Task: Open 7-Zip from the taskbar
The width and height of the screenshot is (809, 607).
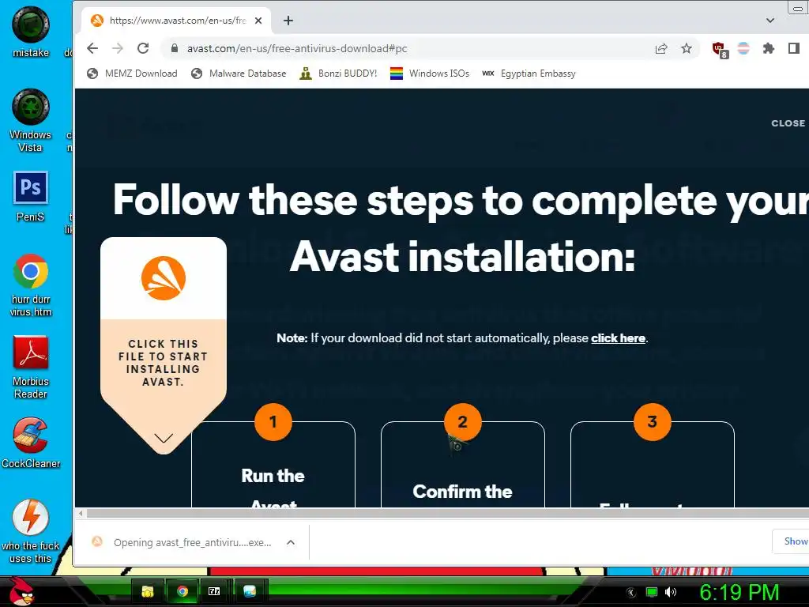Action: (x=214, y=591)
